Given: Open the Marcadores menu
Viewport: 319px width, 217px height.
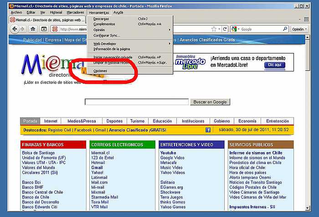Looking at the screenshot, I should [75, 12].
